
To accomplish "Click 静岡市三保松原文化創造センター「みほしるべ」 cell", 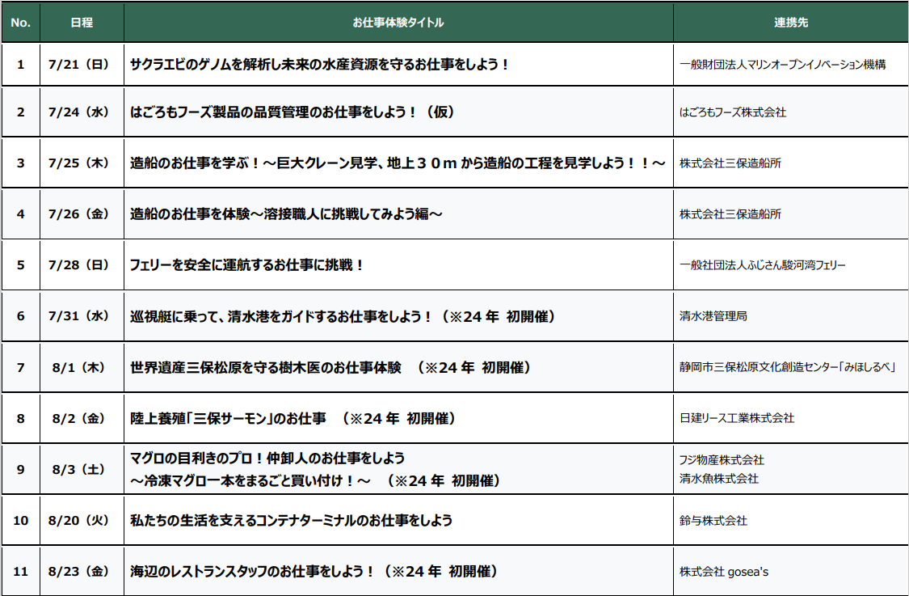I will 791,367.
